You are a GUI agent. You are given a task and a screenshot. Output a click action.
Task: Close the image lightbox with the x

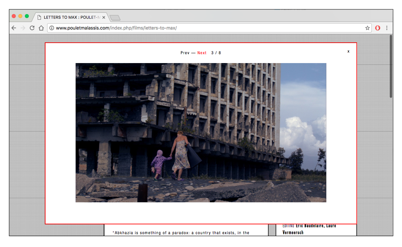(349, 51)
